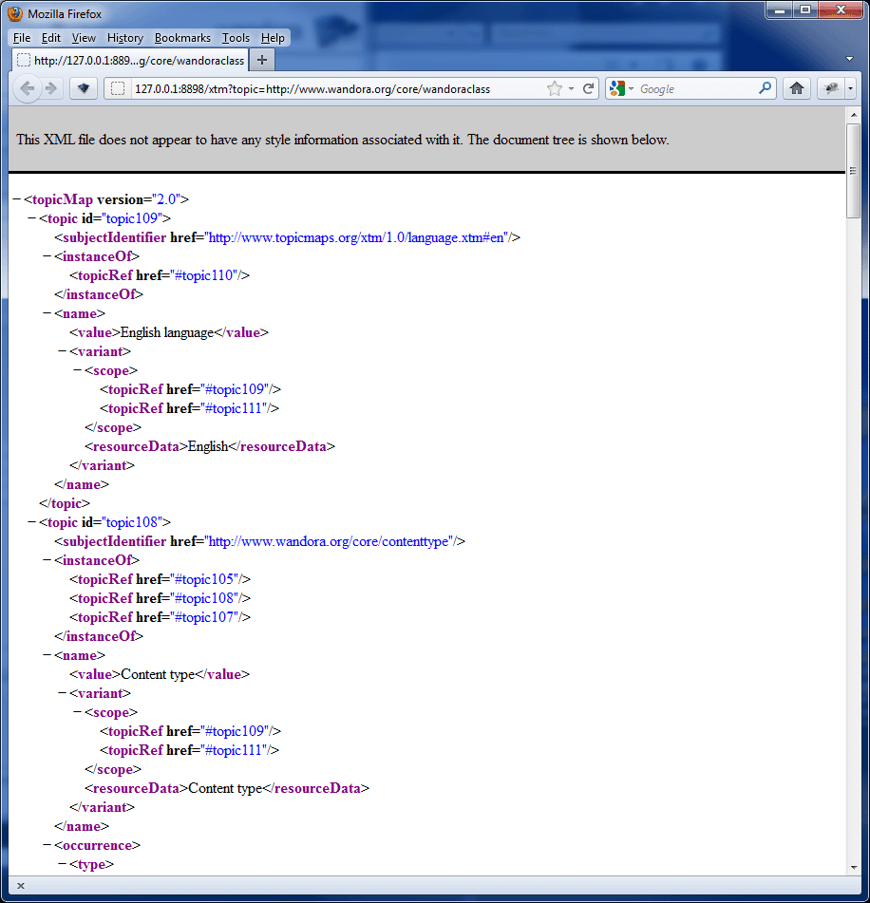Collapse the topic108 element node

pos(32,522)
